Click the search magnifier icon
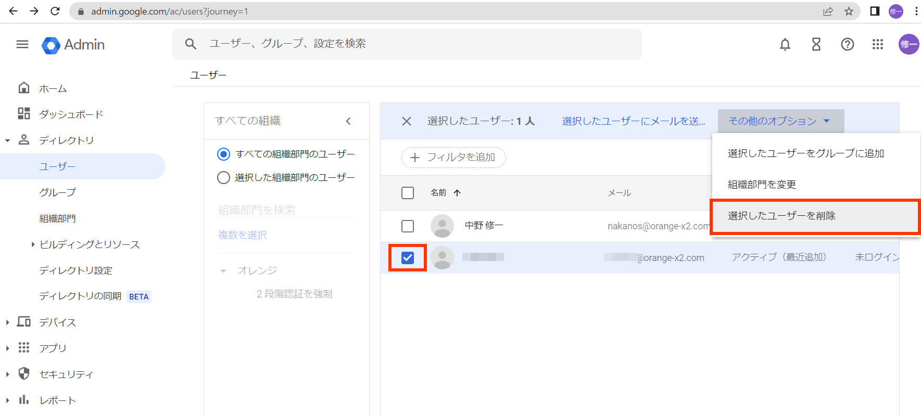The image size is (921, 416). (191, 44)
